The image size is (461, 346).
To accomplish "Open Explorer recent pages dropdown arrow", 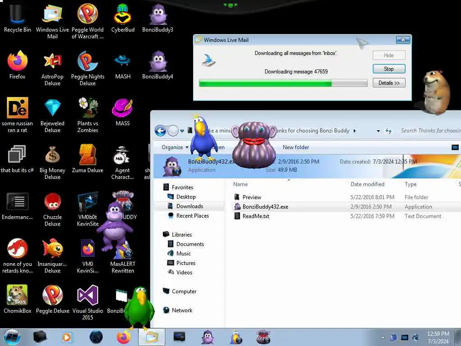I will [182, 131].
